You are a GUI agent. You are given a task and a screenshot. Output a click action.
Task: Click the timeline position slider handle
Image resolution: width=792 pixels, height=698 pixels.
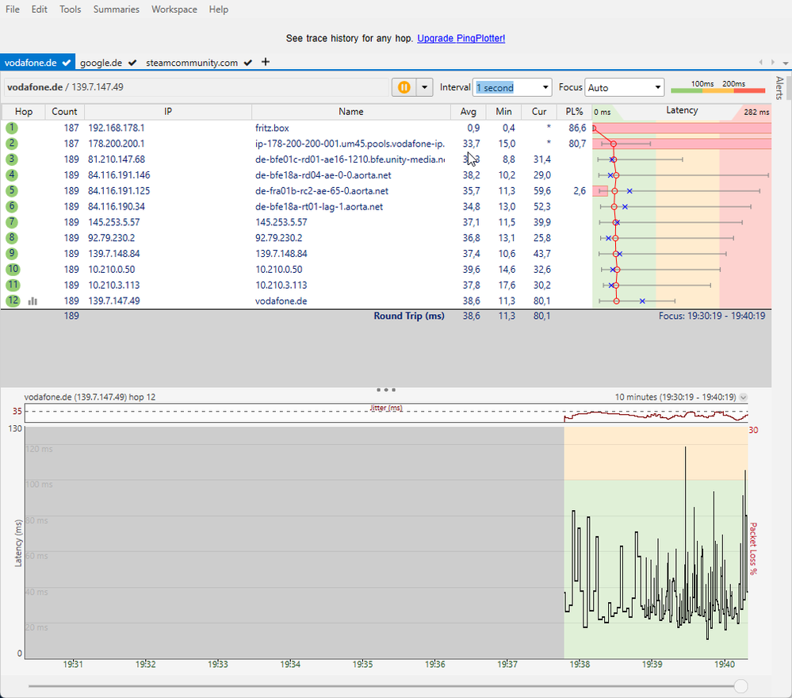point(740,686)
